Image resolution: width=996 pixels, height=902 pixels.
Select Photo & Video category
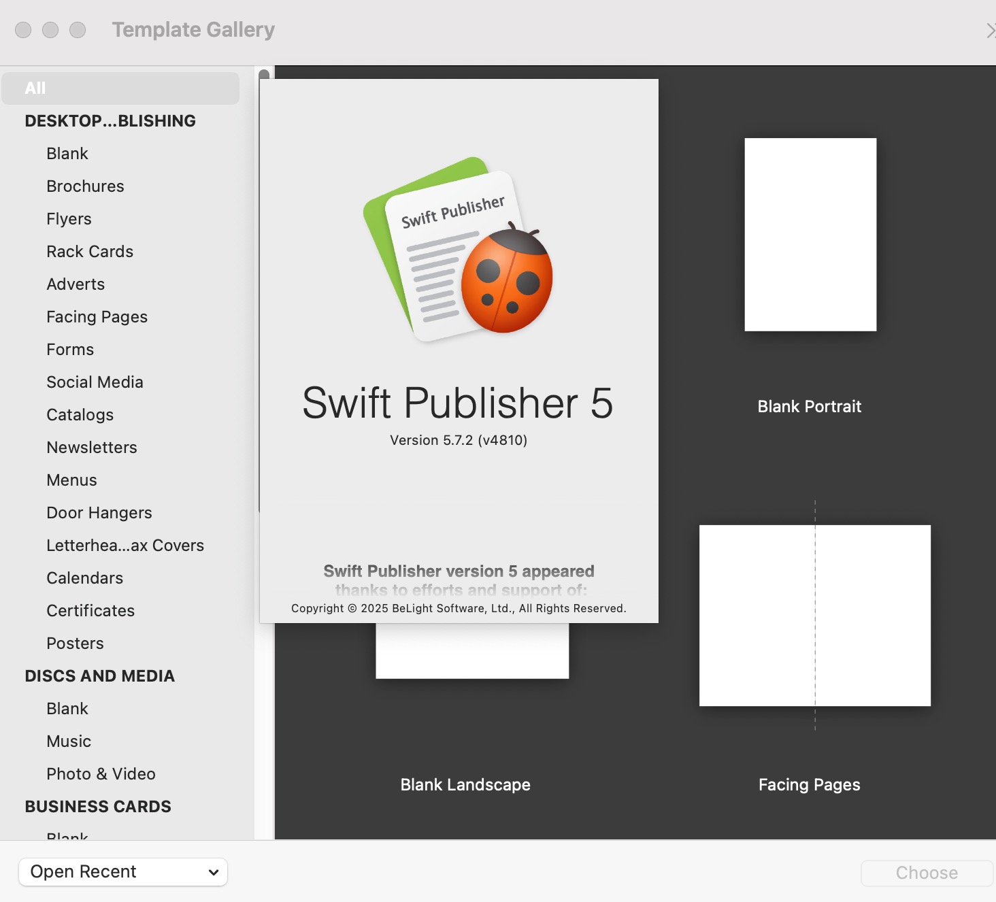(101, 774)
